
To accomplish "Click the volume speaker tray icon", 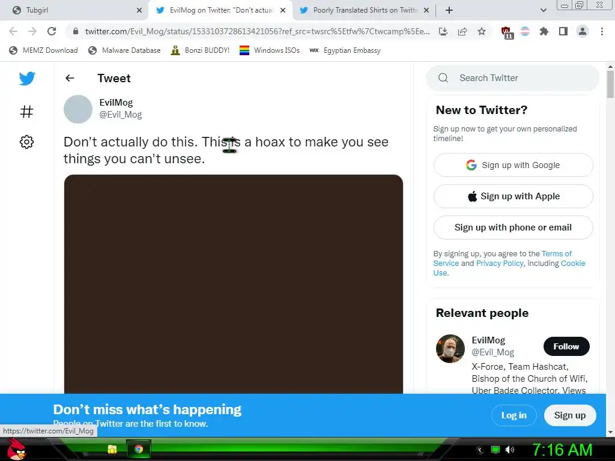I will coord(510,450).
